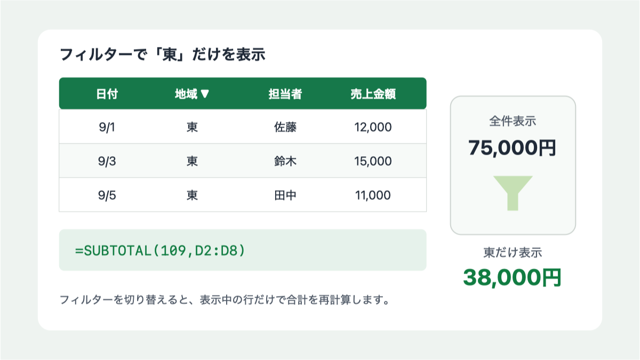Click the 東 cell in the 鈴木 row
The image size is (640, 360).
coord(192,161)
